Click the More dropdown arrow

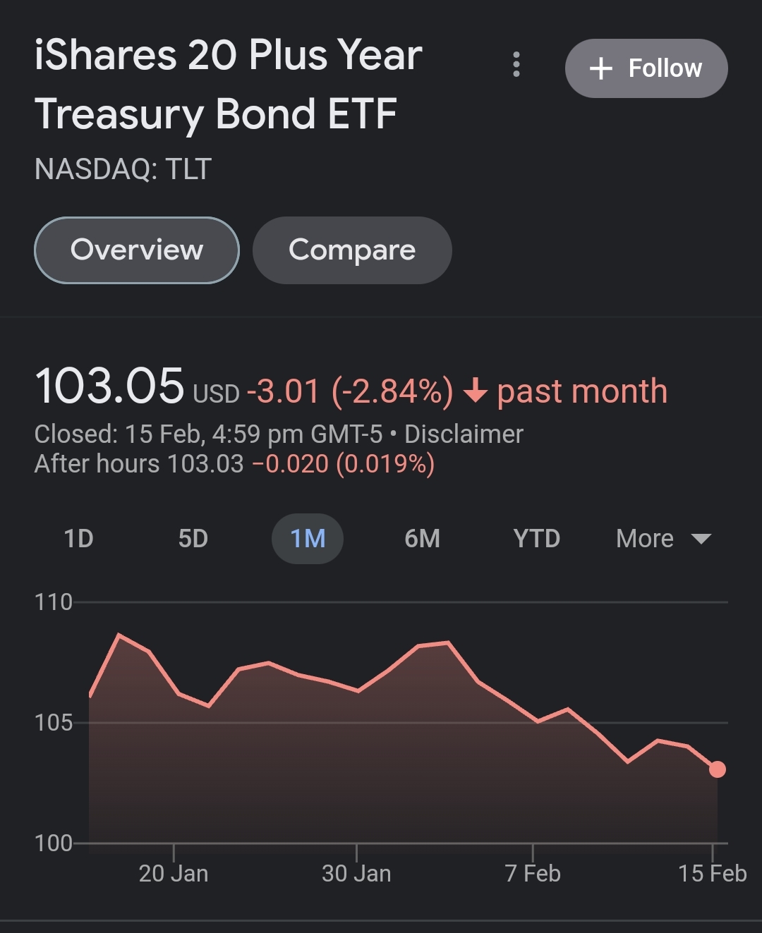pos(701,539)
